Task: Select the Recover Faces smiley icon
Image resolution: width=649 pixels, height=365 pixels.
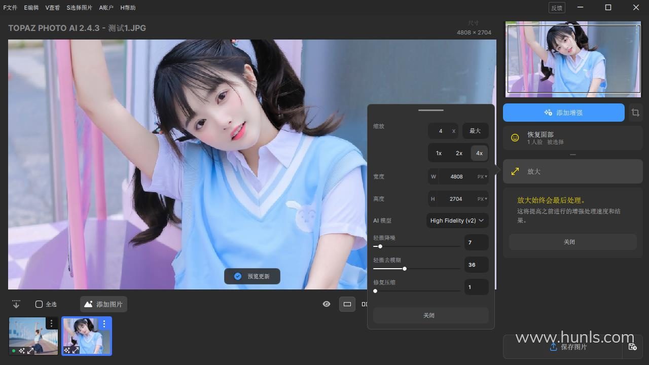Action: [x=515, y=138]
